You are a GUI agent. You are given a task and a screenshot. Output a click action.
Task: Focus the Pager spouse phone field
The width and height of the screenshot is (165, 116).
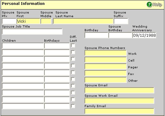[106, 66]
